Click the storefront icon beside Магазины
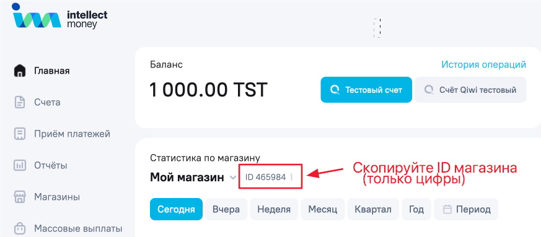Image resolution: width=541 pixels, height=237 pixels. (20, 197)
